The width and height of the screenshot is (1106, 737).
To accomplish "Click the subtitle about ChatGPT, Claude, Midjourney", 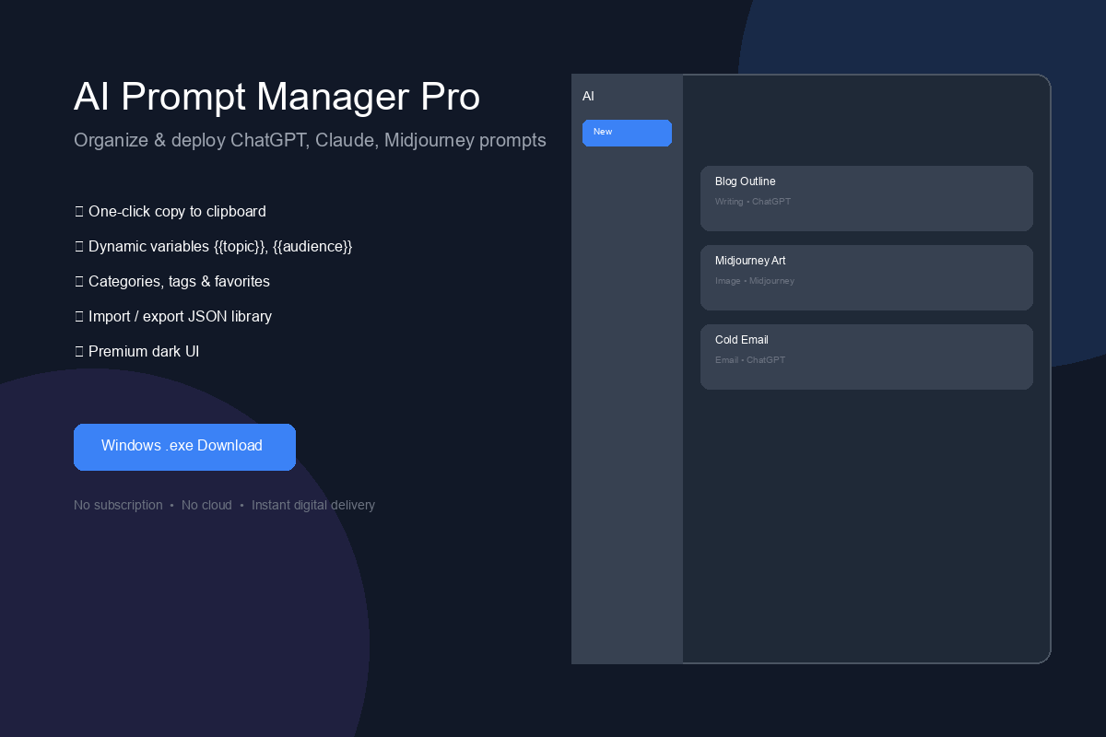I will coord(310,140).
